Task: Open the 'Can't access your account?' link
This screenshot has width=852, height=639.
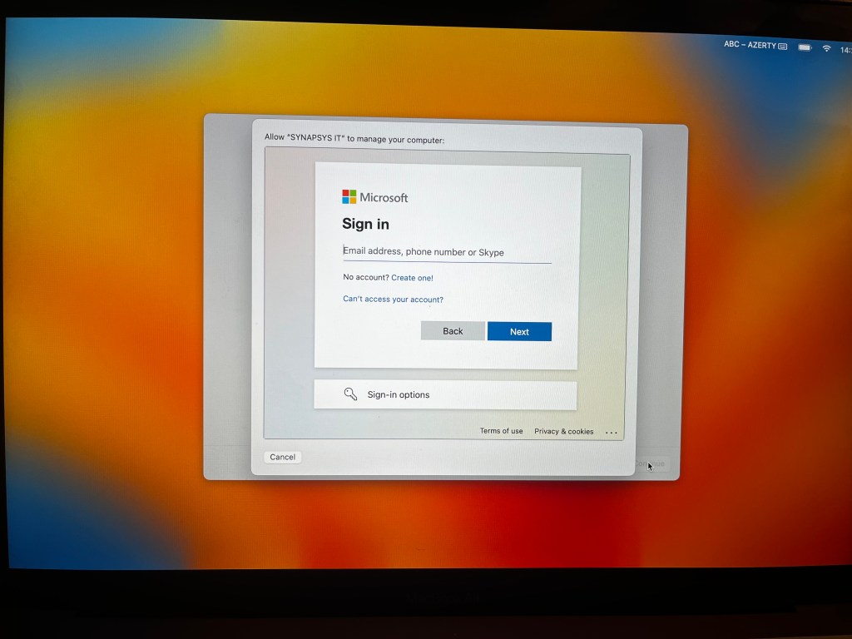Action: (x=393, y=300)
